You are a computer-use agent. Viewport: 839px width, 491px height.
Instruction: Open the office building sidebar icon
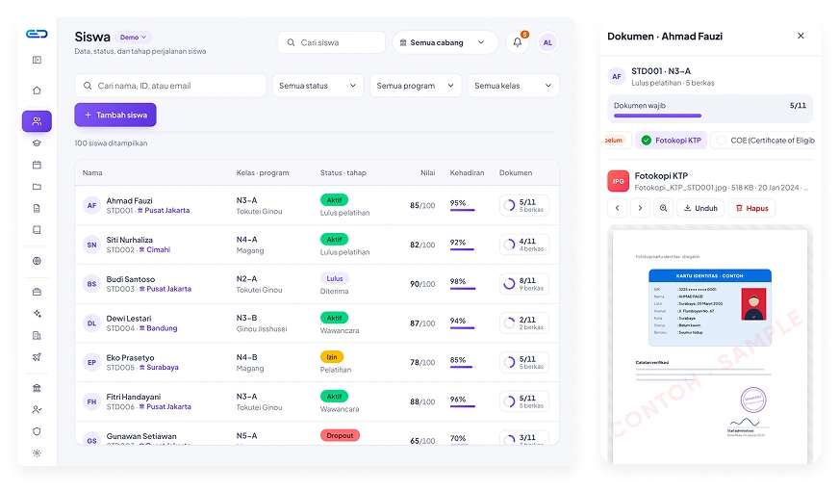click(x=37, y=336)
